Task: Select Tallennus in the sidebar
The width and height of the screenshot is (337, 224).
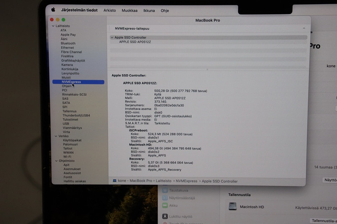Action: click(70, 111)
